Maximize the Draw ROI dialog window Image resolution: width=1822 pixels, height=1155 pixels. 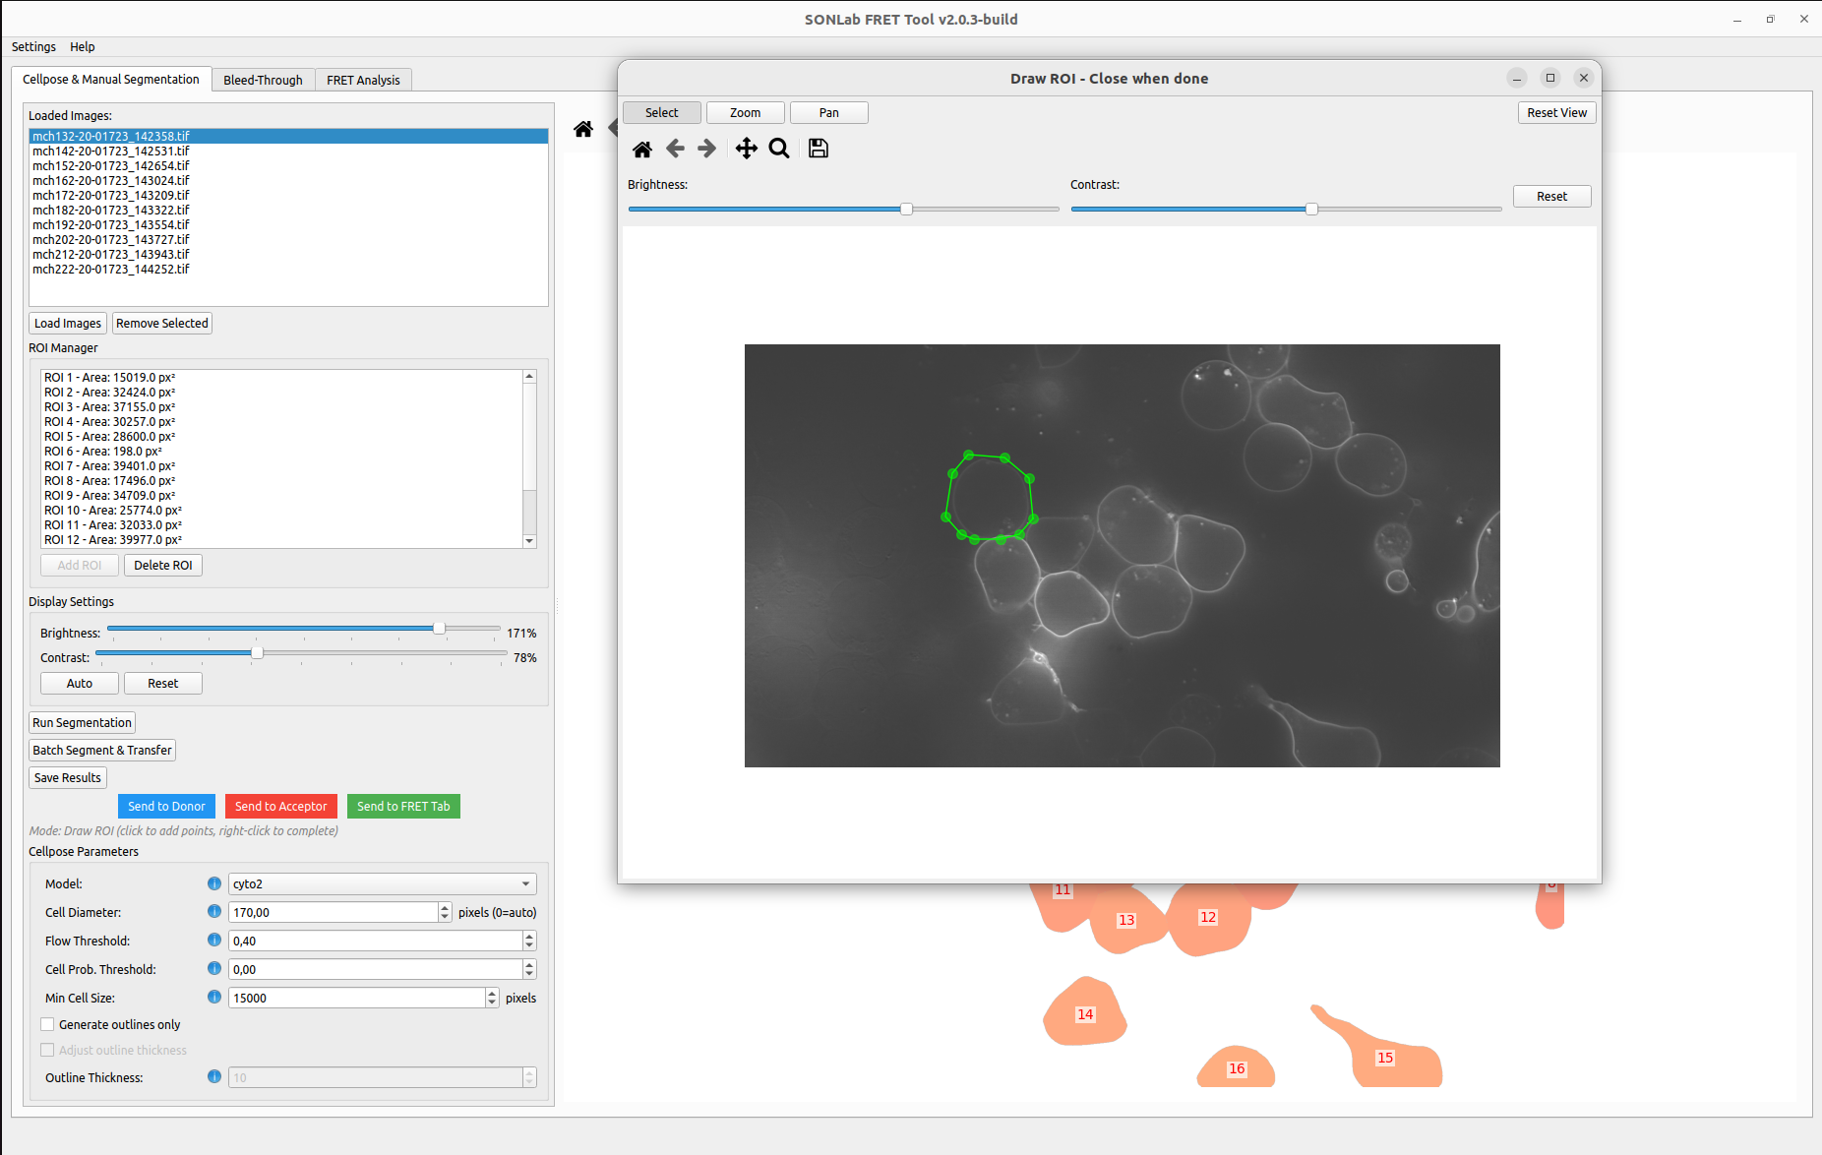coord(1550,78)
